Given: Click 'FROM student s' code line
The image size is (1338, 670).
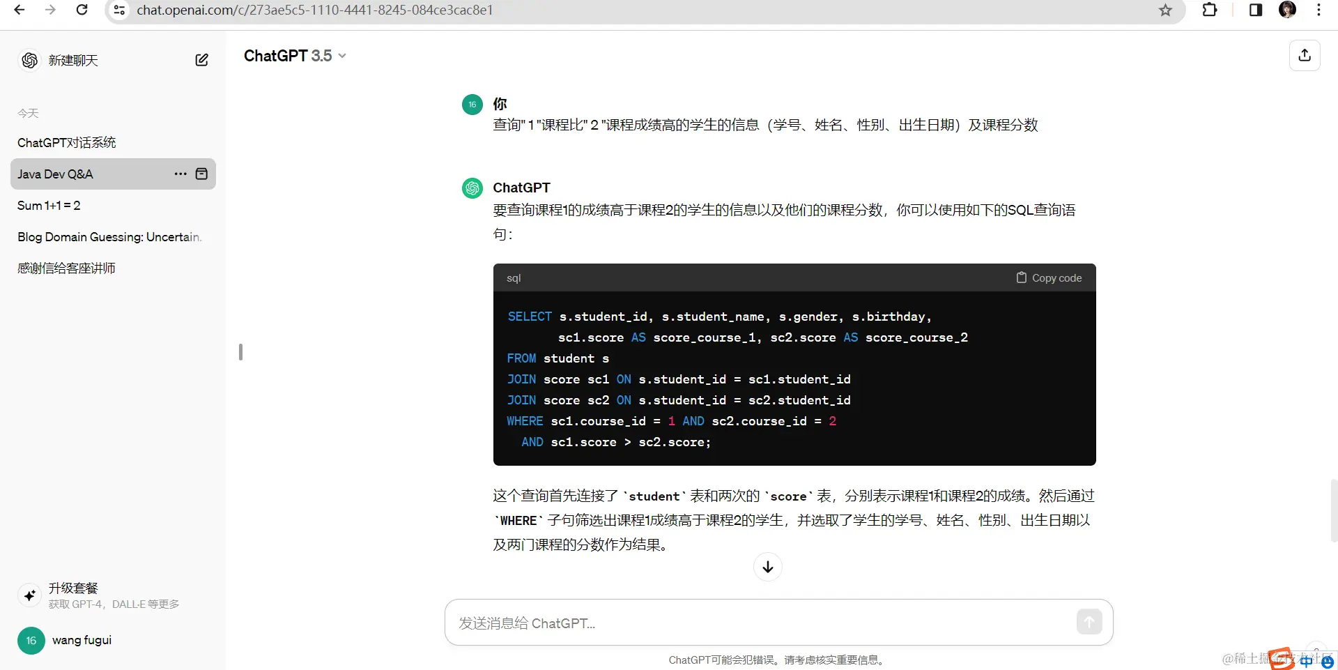Looking at the screenshot, I should point(557,358).
